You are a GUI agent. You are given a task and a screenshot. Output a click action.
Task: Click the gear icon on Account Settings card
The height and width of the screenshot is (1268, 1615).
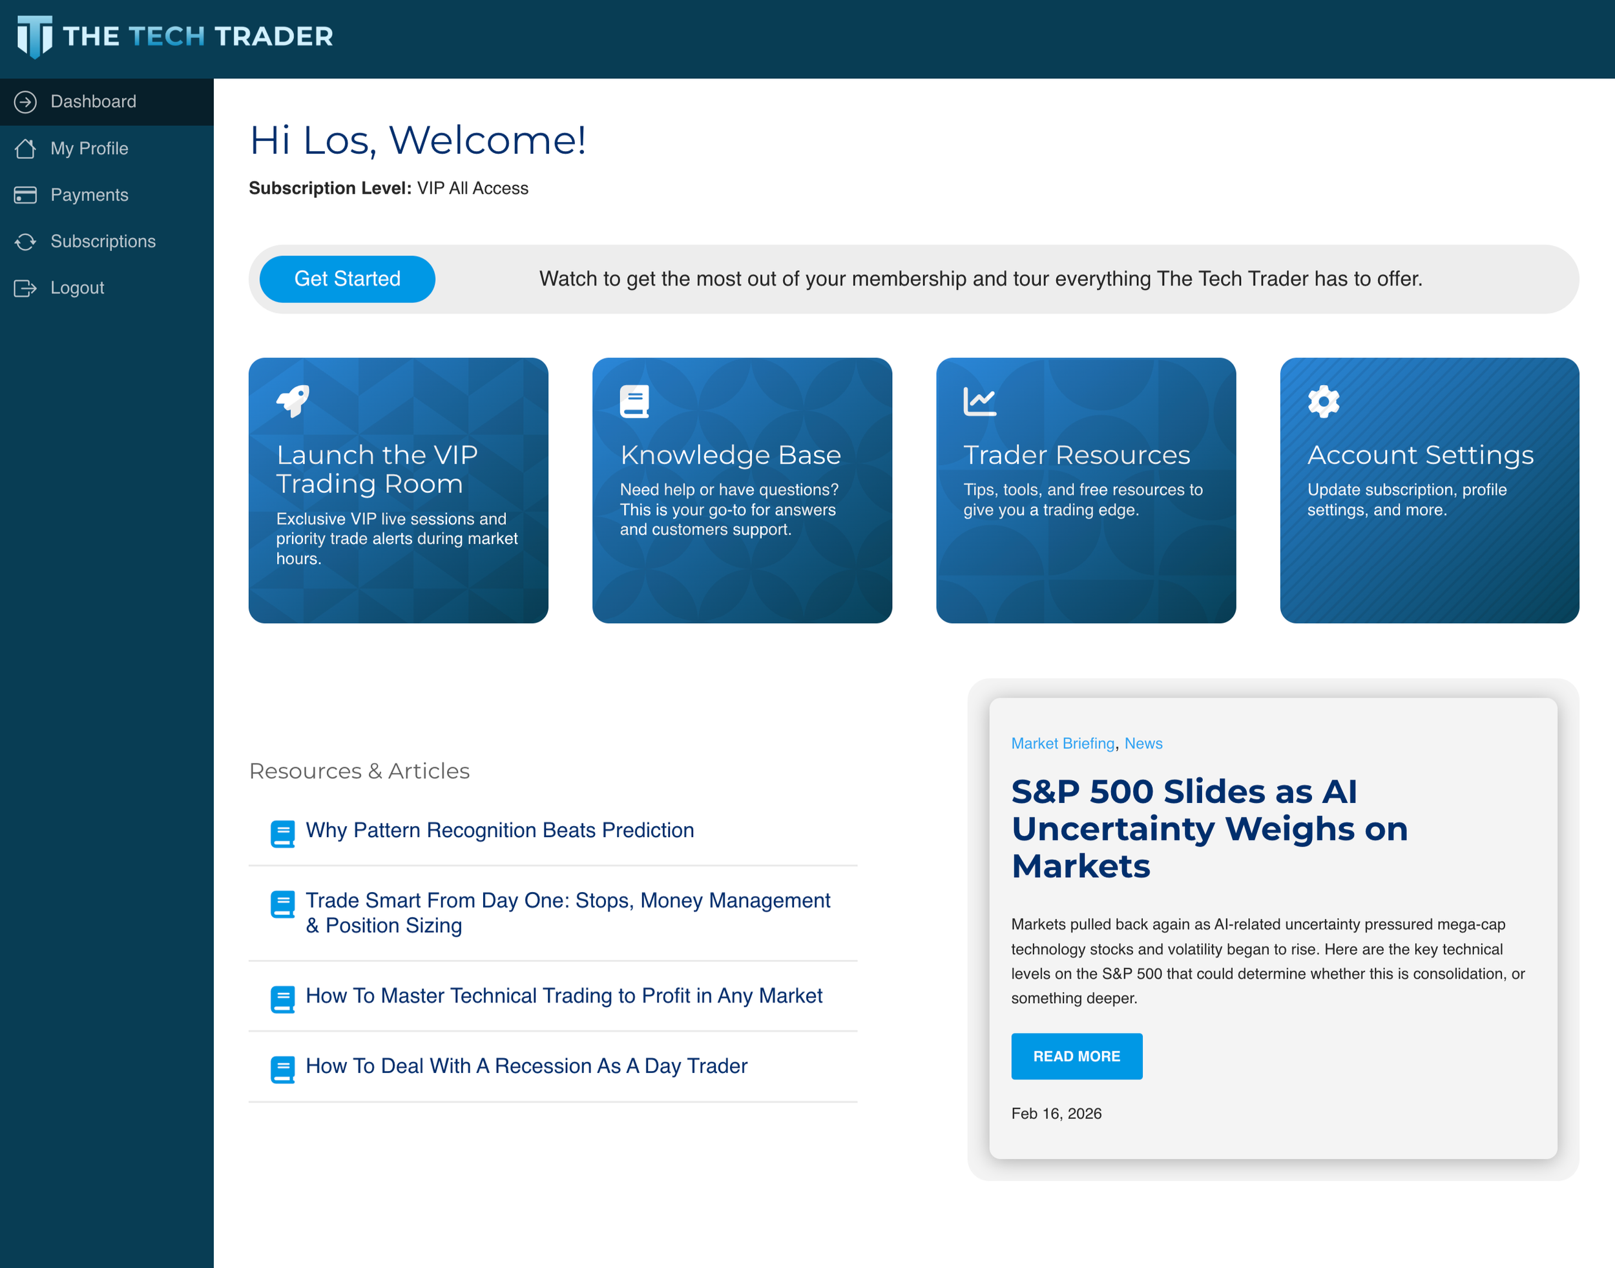click(1323, 401)
